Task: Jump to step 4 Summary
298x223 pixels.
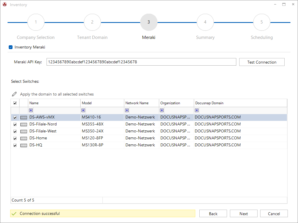Action: (x=205, y=22)
